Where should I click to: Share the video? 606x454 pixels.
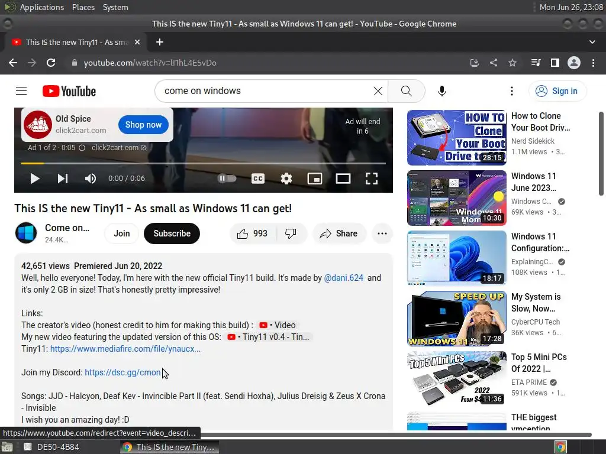click(x=339, y=234)
